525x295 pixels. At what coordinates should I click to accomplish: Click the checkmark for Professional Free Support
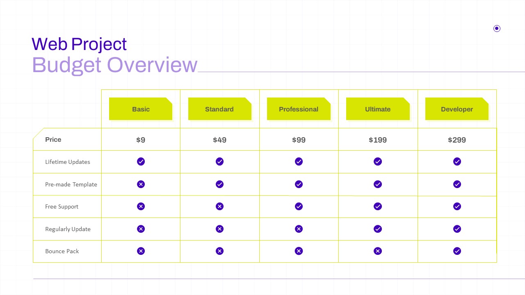299,206
